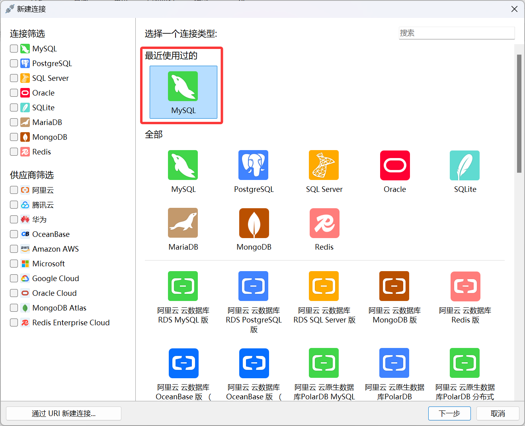This screenshot has height=426, width=525.
Task: Tick the Amazon AWS vendor checkbox
Action: pos(14,249)
